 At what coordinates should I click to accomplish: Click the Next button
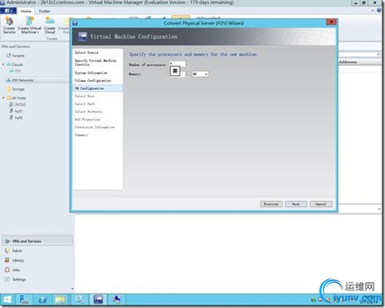pos(296,204)
